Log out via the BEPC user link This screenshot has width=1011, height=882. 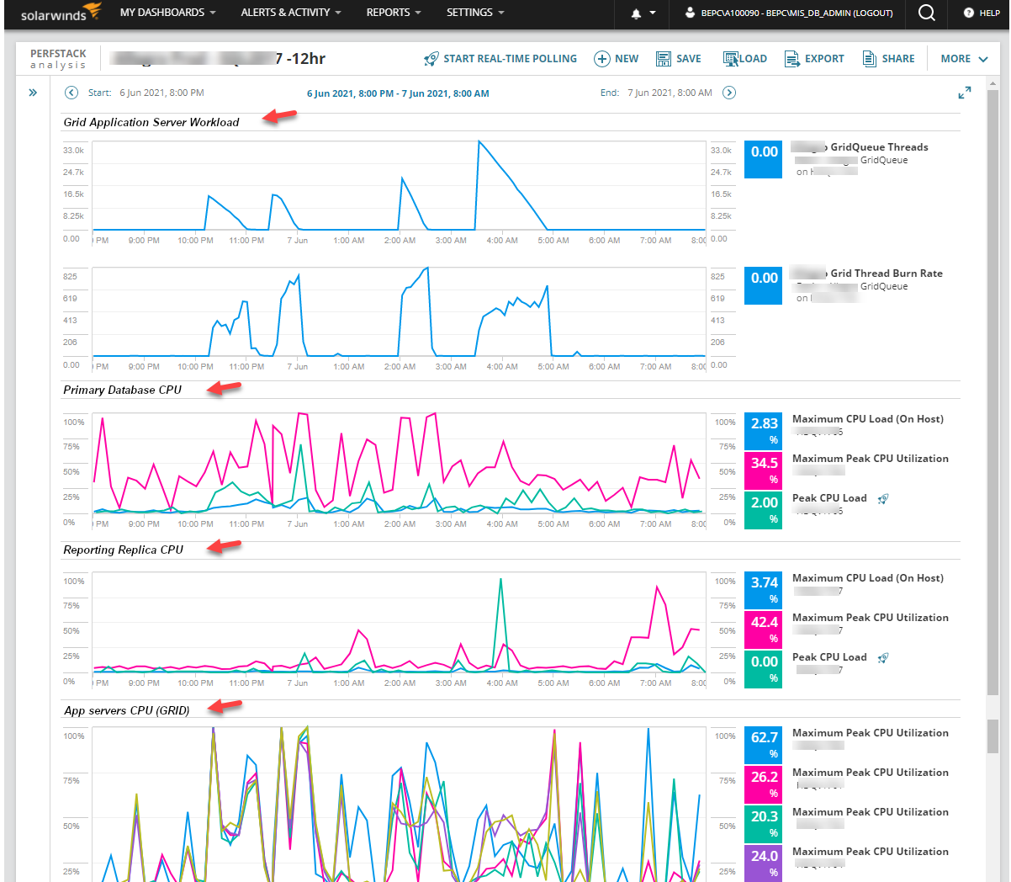789,13
